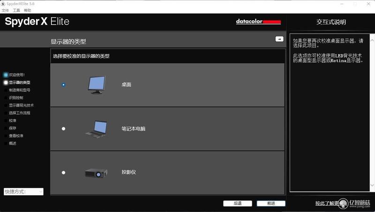The image size is (375, 212).
Task: Select the 制造商和型号 step in sidebar
Action: click(19, 90)
